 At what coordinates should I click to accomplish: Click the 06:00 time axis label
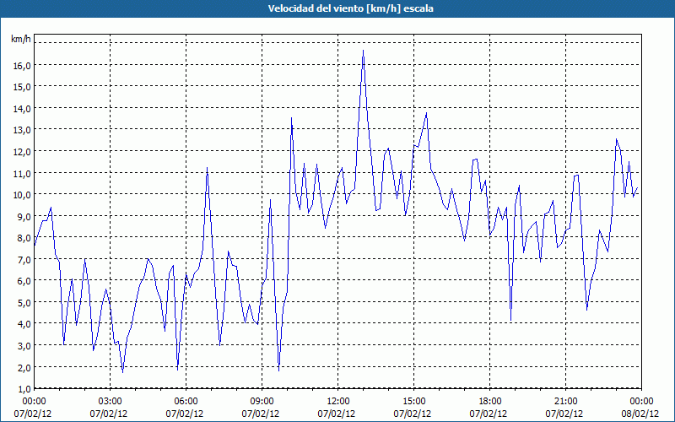[186, 402]
